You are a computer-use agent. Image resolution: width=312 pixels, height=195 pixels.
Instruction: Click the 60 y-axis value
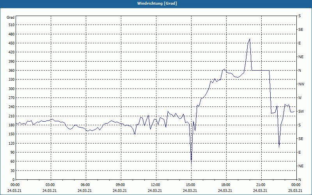[x=12, y=161]
